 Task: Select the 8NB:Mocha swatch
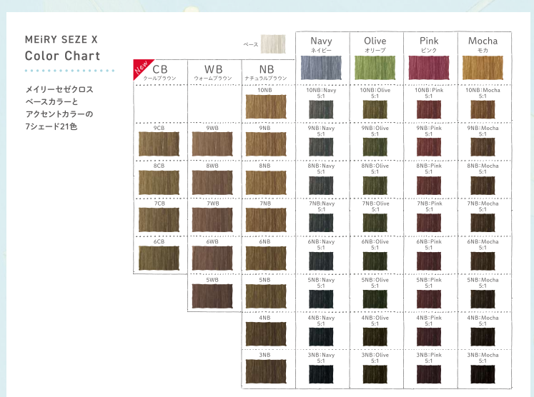(483, 185)
